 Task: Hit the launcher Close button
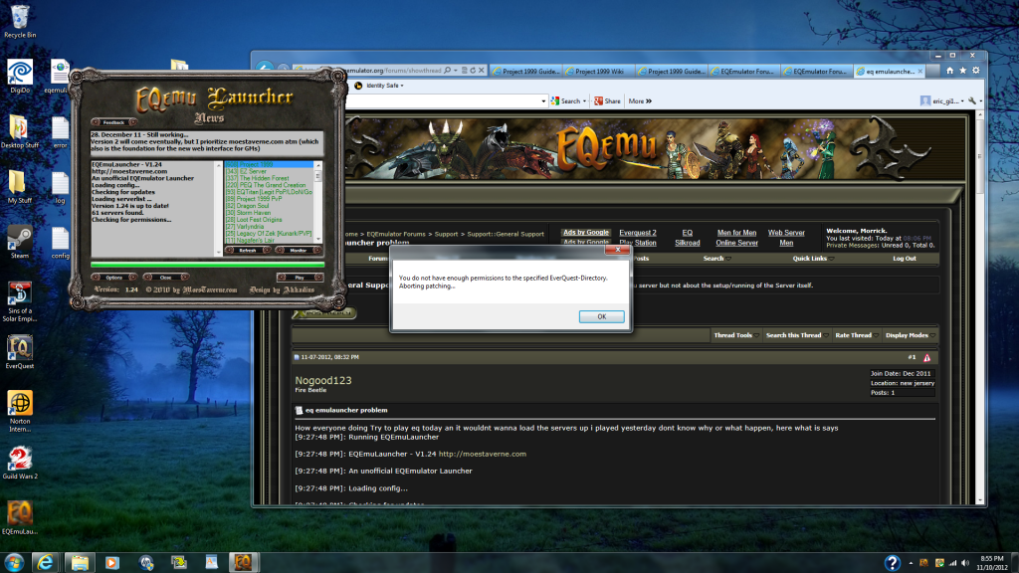tap(166, 278)
